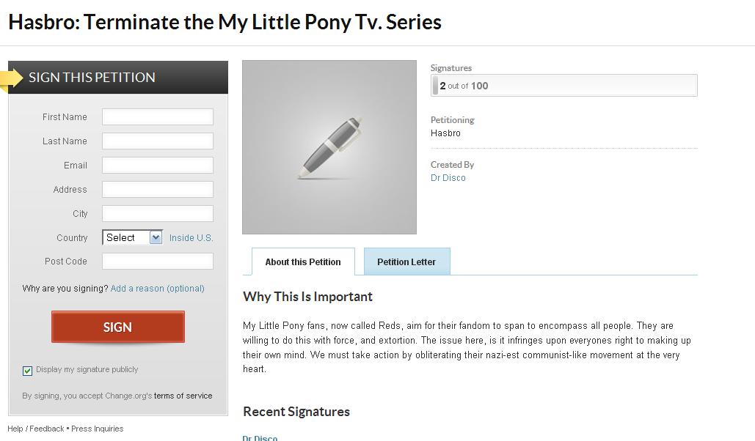Focus the First Name input field
The image size is (755, 441).
click(x=158, y=117)
